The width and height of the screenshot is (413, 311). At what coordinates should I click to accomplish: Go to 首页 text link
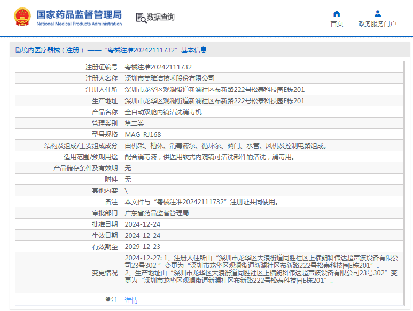click(337, 24)
